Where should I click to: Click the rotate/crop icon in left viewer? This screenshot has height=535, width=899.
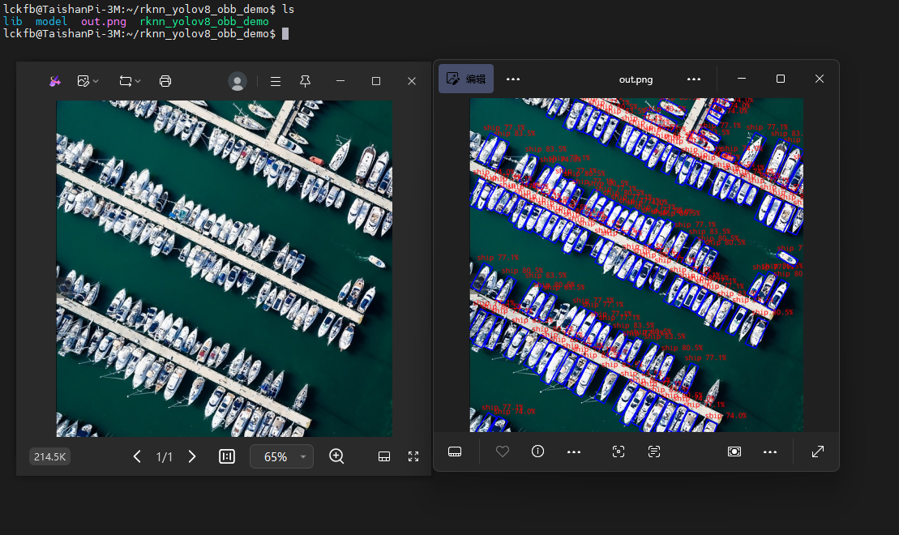pos(126,81)
